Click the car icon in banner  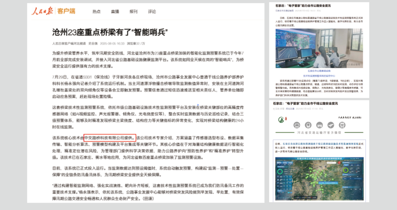tap(319, 125)
